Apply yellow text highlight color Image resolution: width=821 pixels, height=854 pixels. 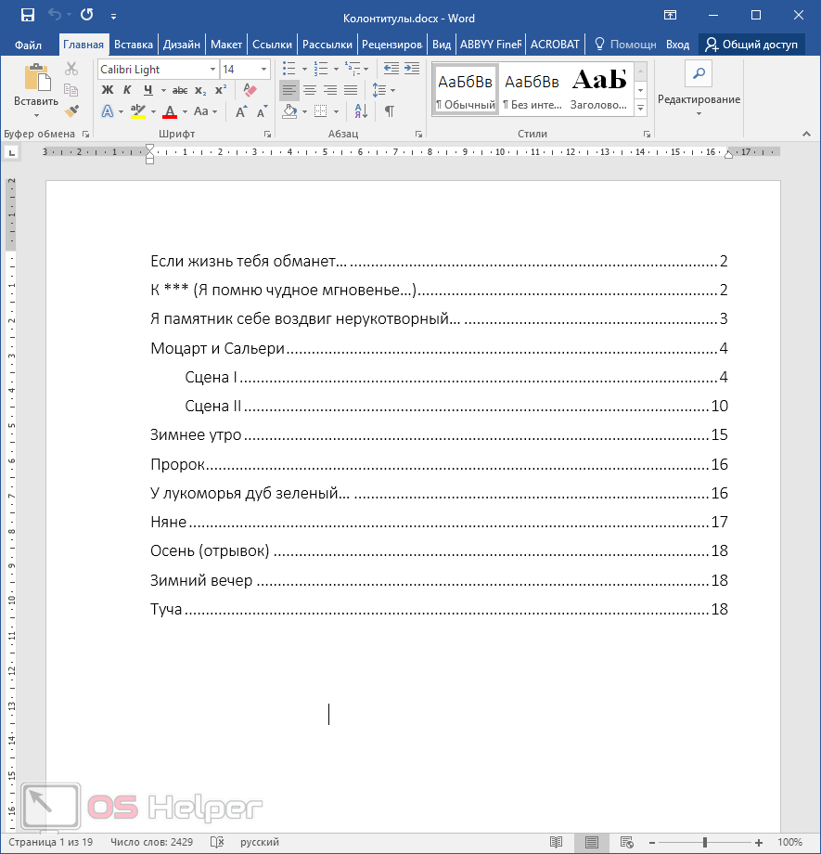pyautogui.click(x=138, y=111)
